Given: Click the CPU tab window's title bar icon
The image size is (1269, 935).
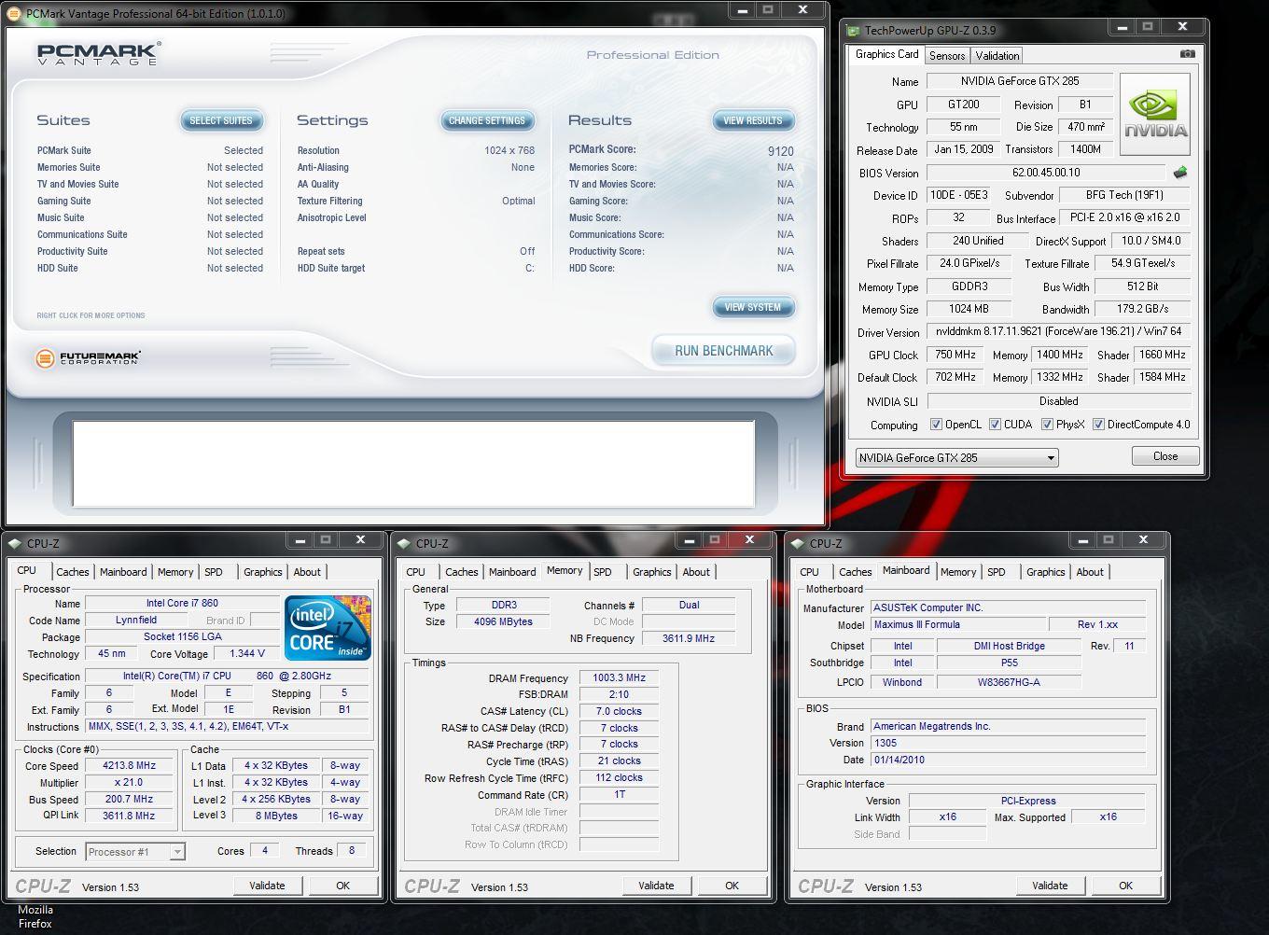Looking at the screenshot, I should (x=16, y=543).
